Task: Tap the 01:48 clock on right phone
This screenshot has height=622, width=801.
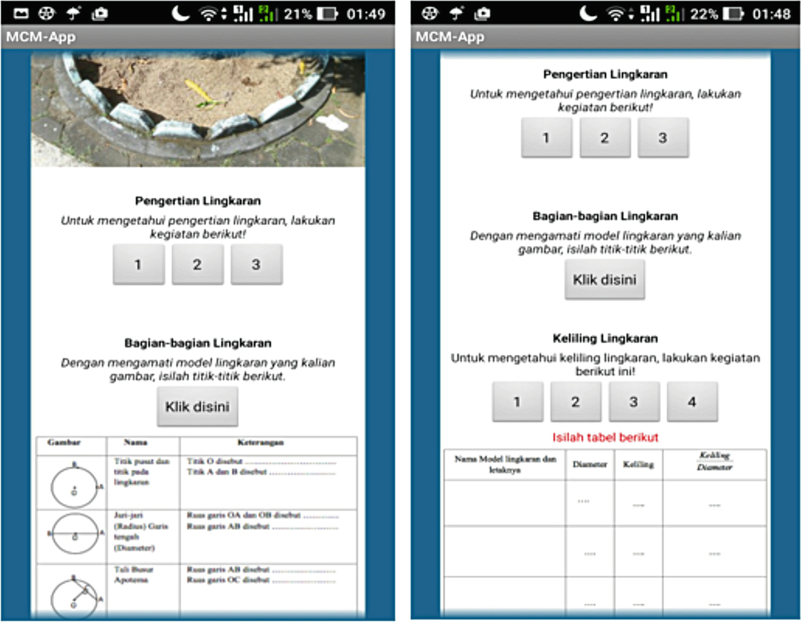Action: (772, 13)
